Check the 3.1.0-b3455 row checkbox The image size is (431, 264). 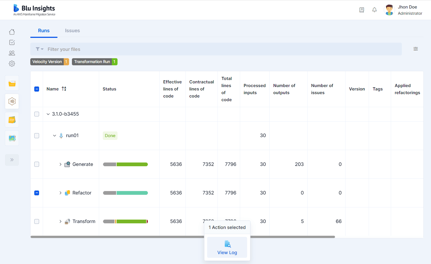(x=37, y=114)
